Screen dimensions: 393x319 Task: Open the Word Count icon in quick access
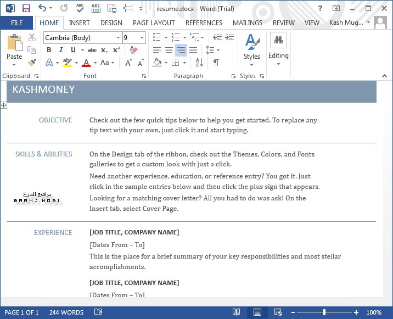click(x=96, y=8)
